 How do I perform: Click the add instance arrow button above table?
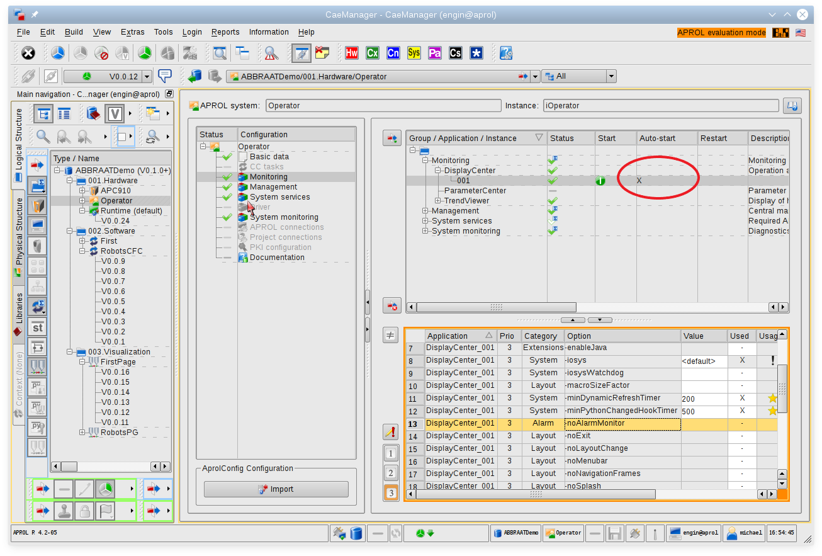(x=392, y=138)
